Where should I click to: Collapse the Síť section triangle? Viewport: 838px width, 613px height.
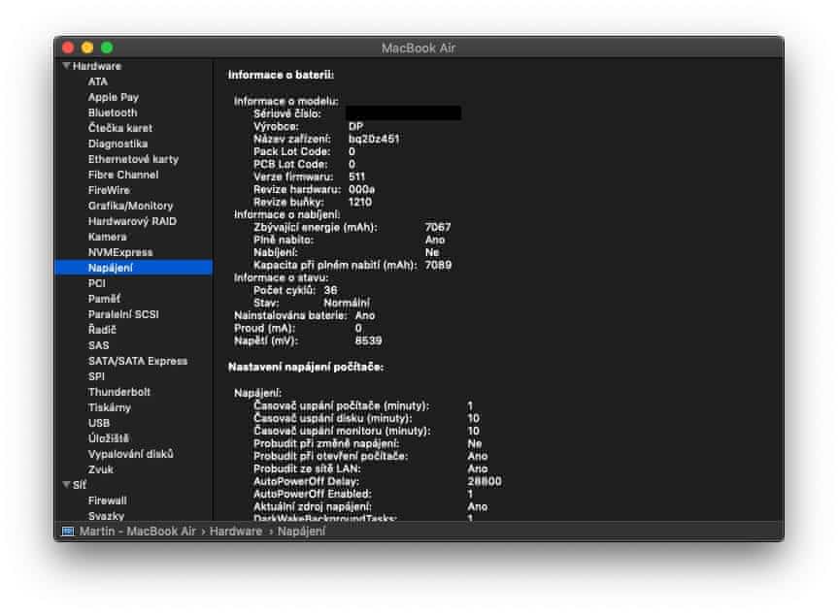coord(66,484)
